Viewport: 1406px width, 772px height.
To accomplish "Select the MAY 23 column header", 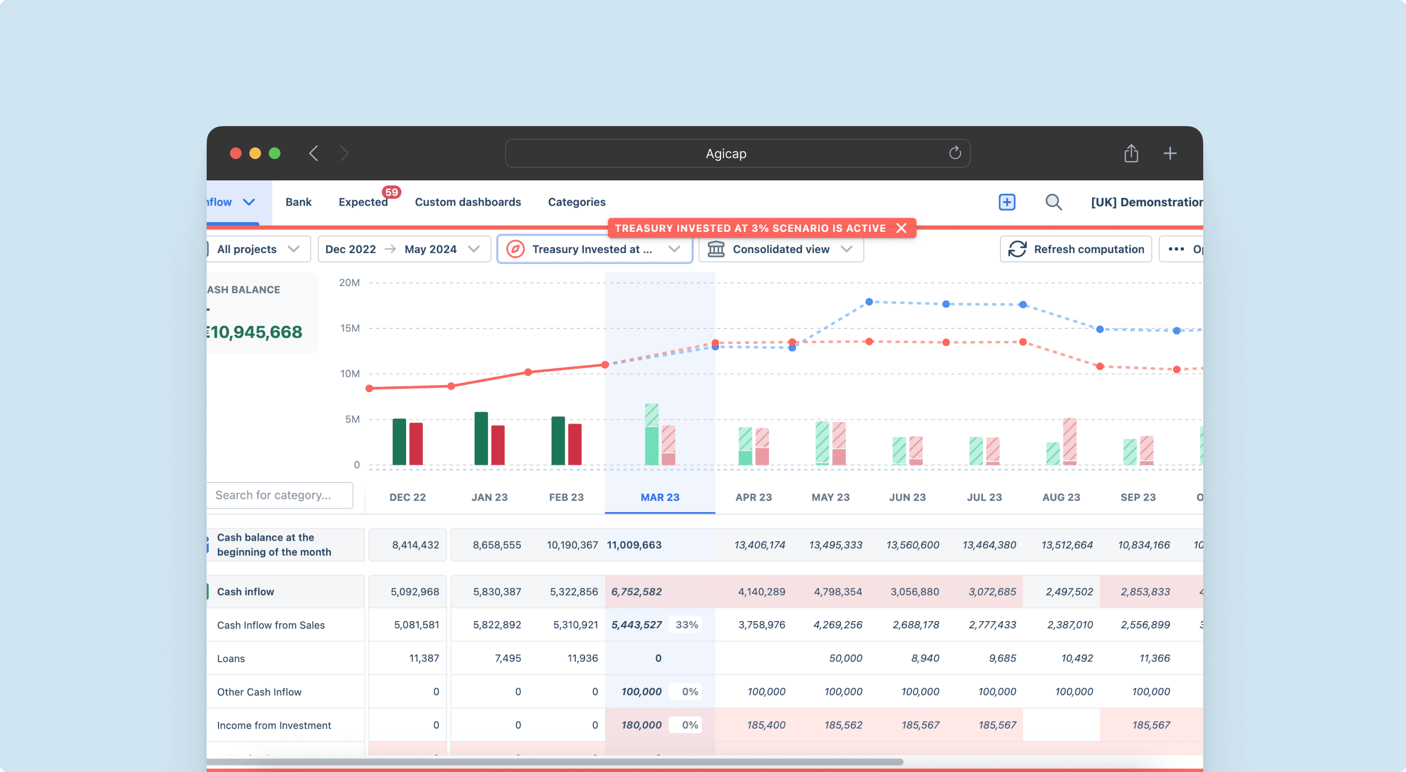I will tap(830, 497).
